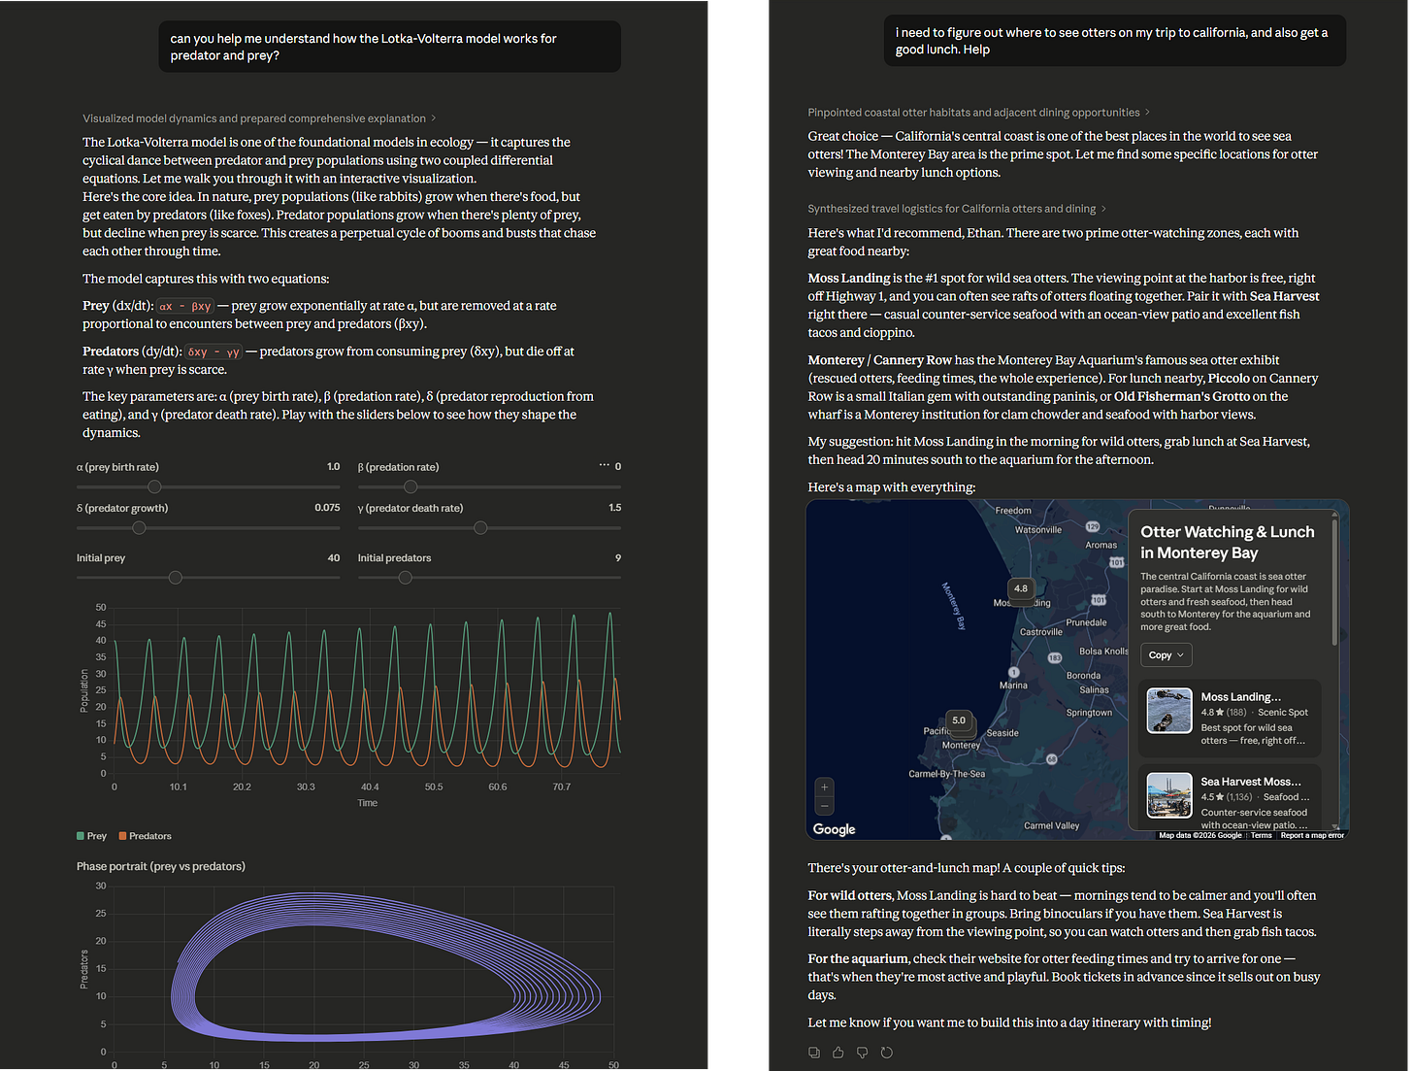
Task: Click the 'Marina' map label
Action: point(1013,686)
